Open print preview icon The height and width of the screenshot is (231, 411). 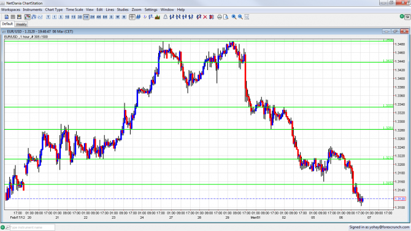(226, 17)
